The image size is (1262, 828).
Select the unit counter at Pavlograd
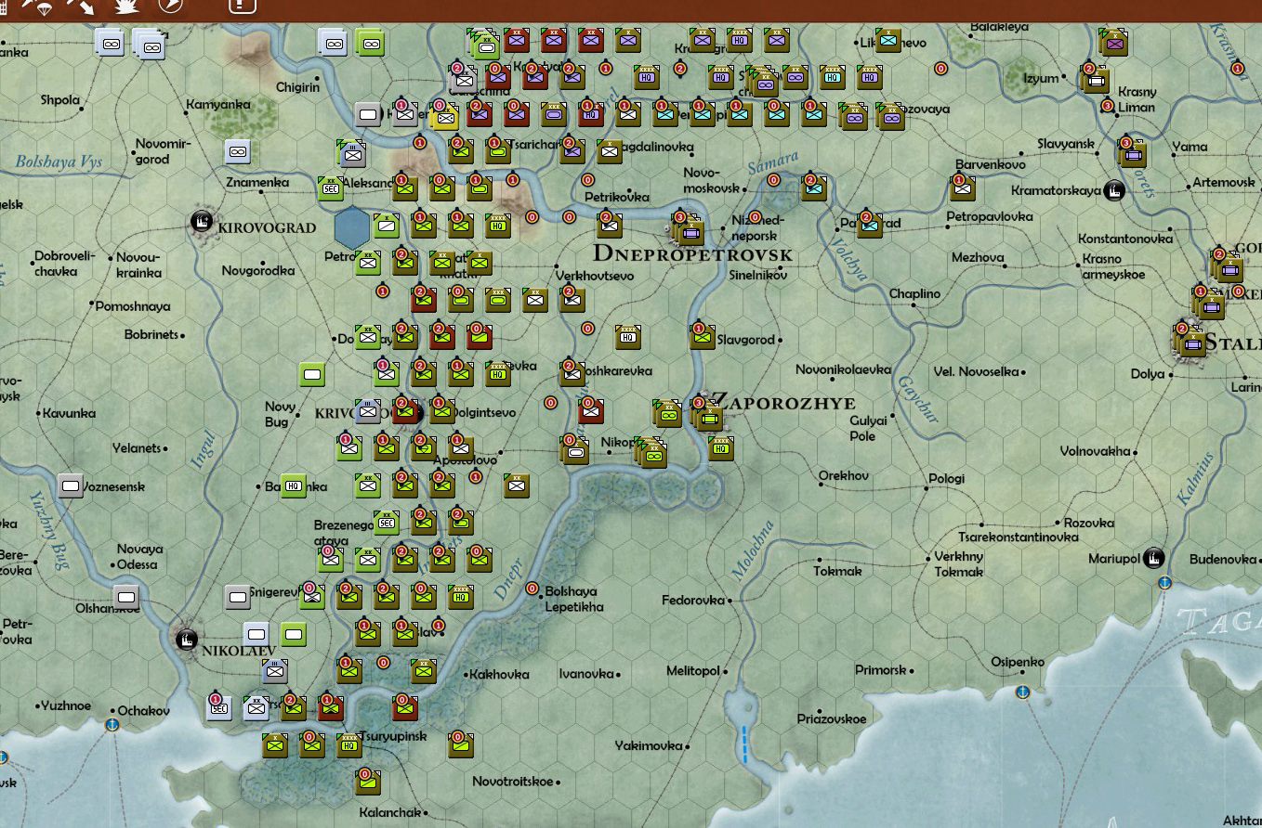click(870, 226)
